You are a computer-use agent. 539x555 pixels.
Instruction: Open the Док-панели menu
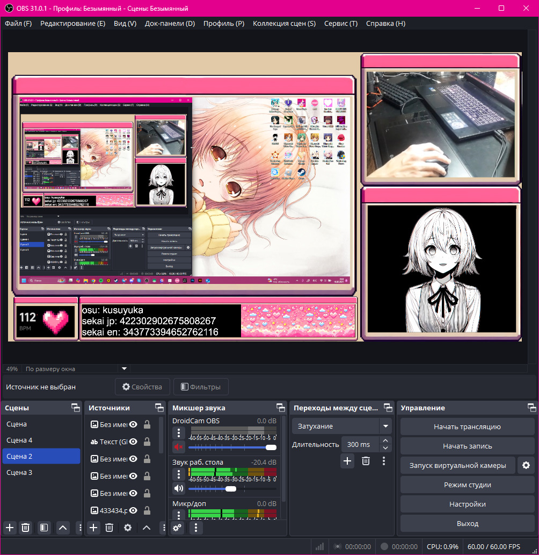tap(170, 23)
